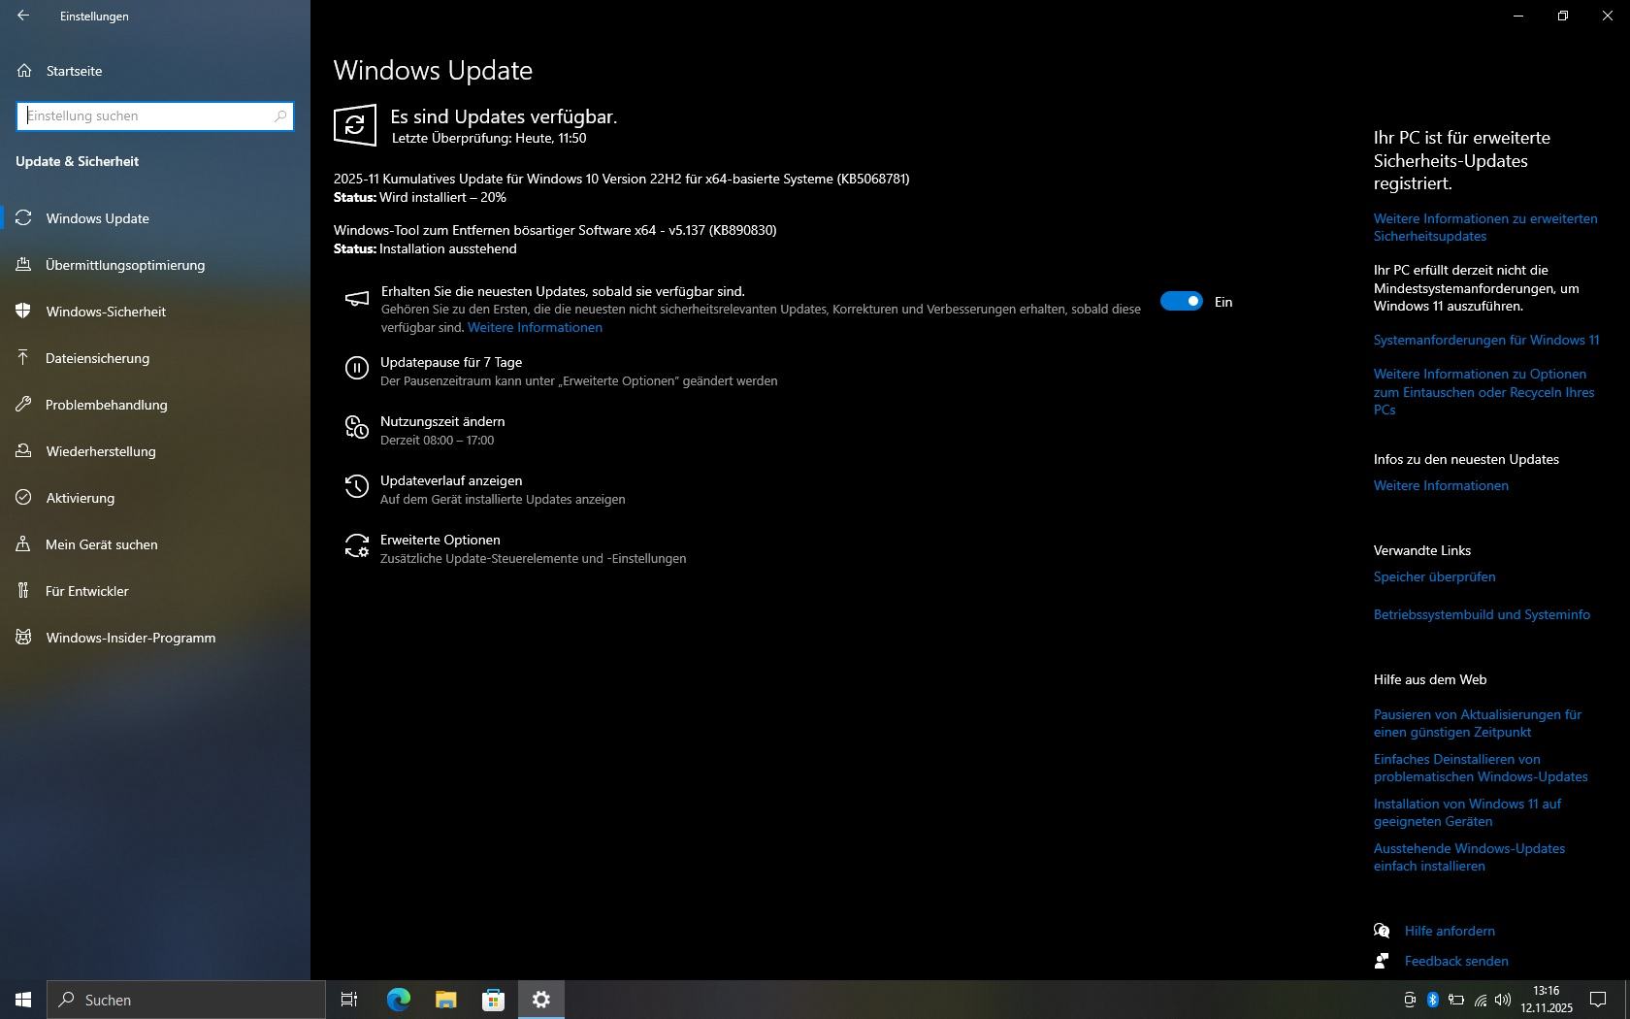Click the Mein Gerät suchen person icon
Image resolution: width=1630 pixels, height=1019 pixels.
click(24, 544)
